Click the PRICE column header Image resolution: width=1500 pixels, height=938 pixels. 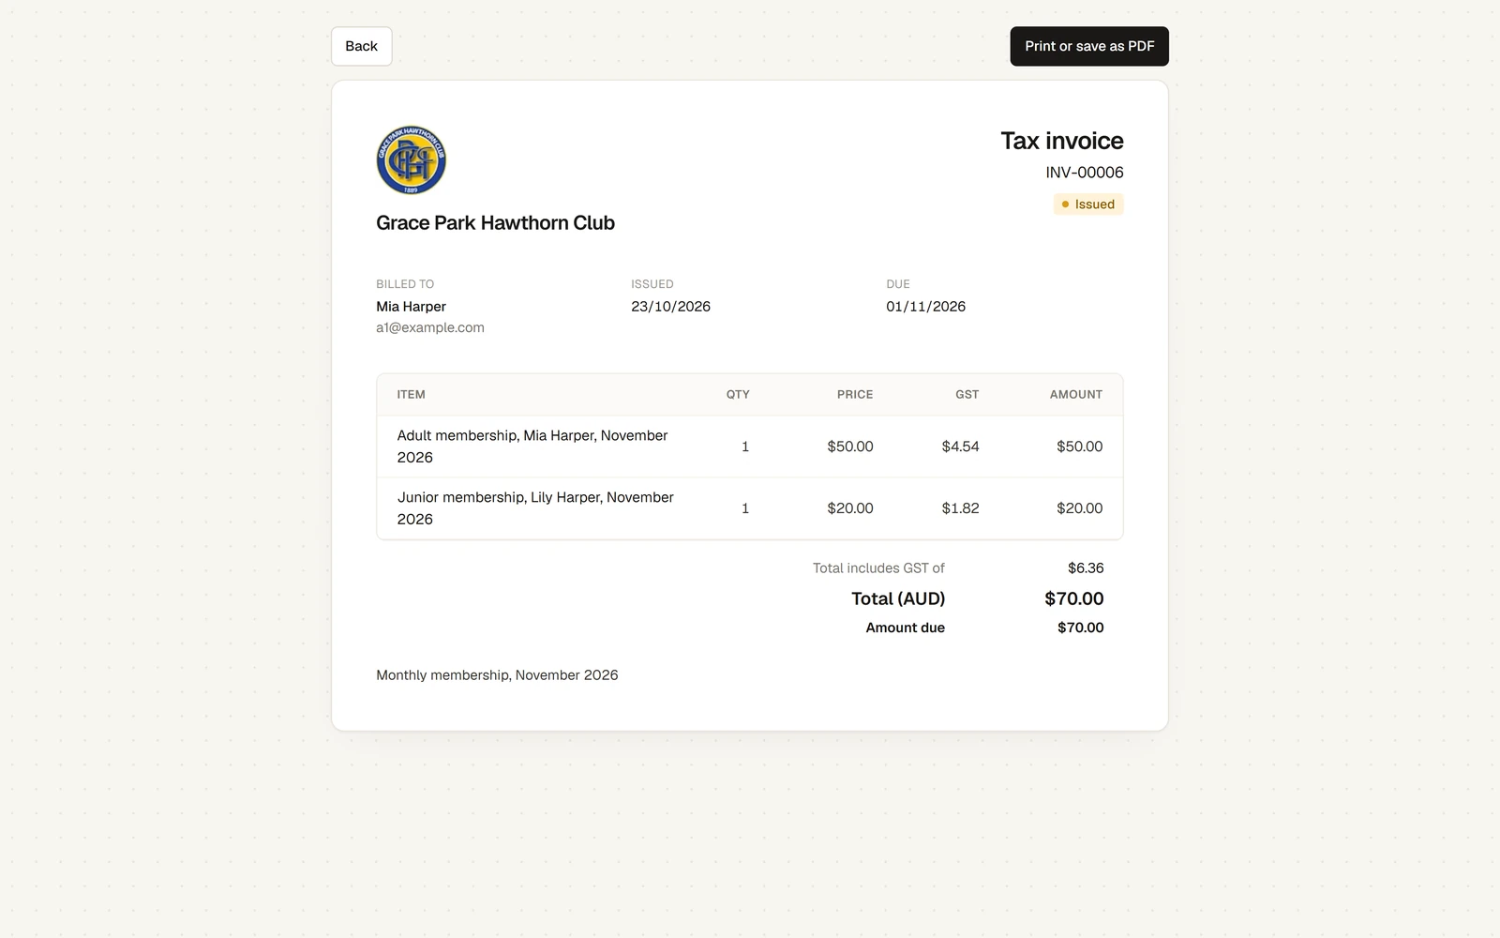[x=855, y=395]
